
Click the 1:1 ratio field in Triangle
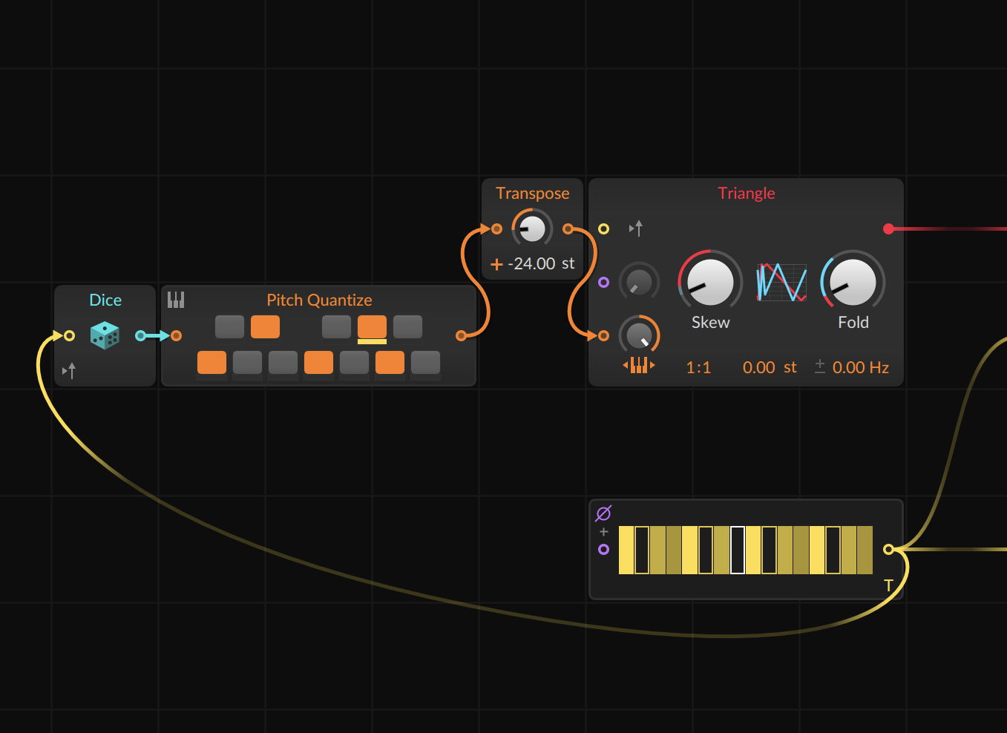pyautogui.click(x=698, y=367)
